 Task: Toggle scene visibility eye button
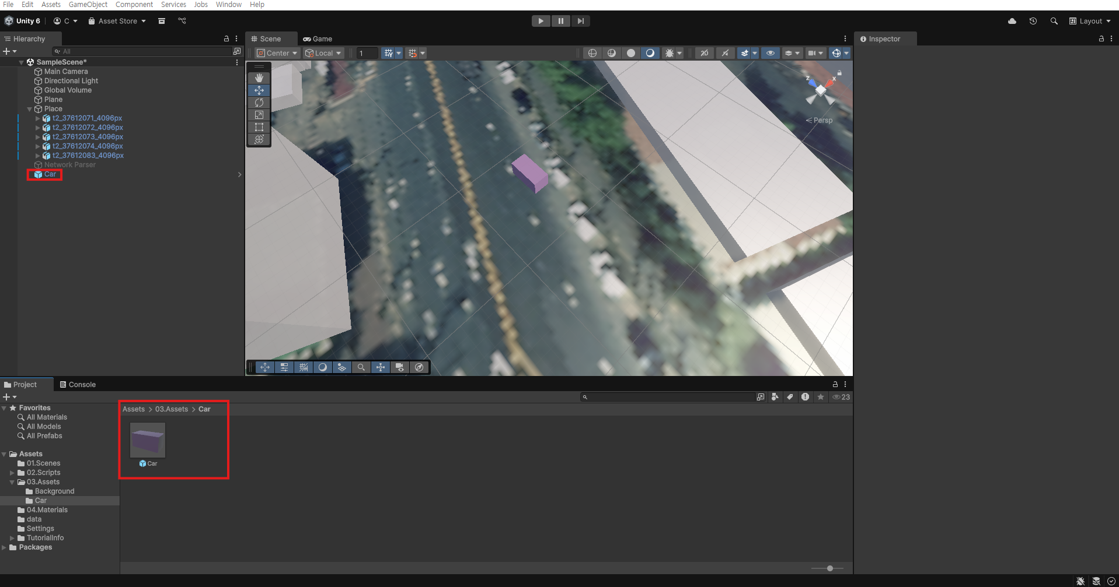771,53
